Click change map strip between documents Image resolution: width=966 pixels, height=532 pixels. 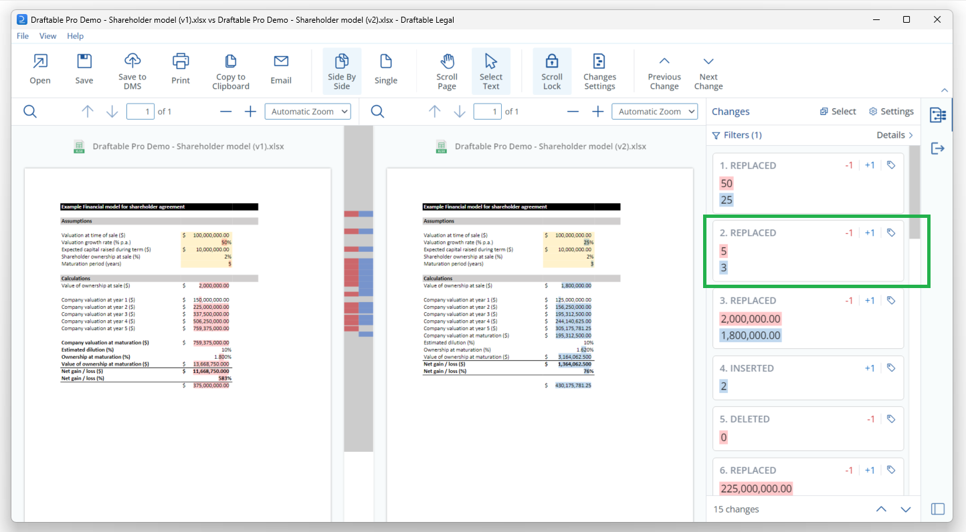(x=359, y=287)
